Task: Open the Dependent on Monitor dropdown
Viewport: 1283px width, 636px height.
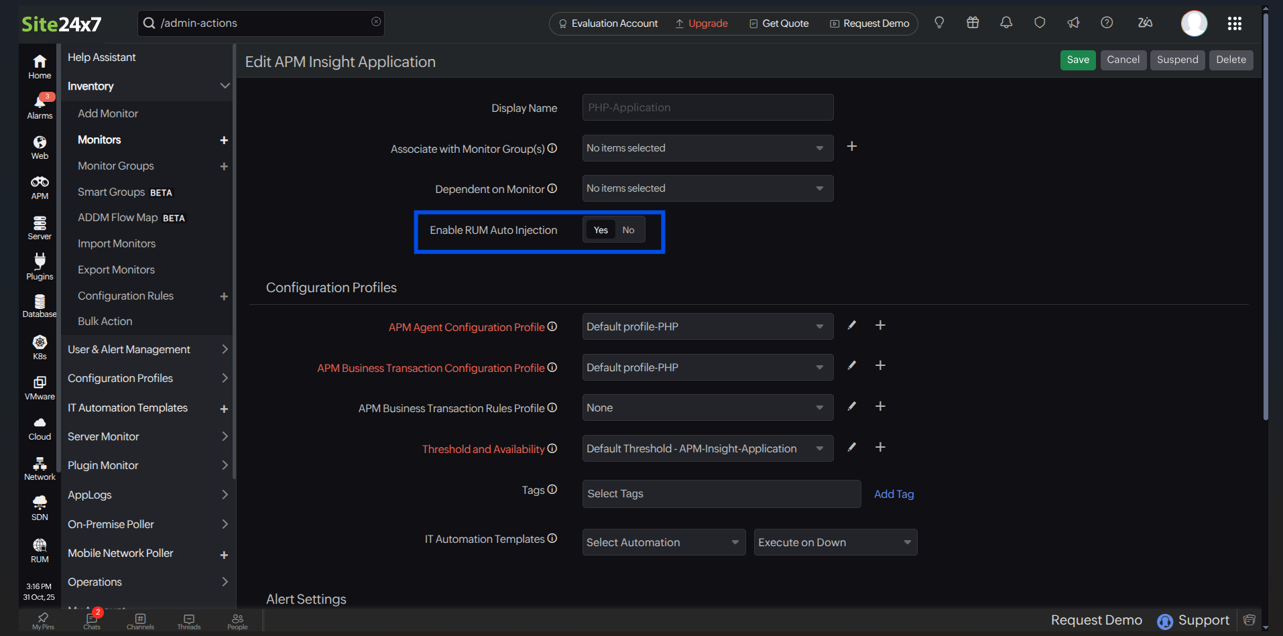Action: pos(707,188)
